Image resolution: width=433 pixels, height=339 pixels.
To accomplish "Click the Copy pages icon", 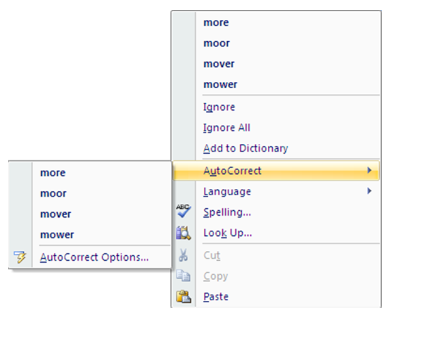I will pos(183,276).
